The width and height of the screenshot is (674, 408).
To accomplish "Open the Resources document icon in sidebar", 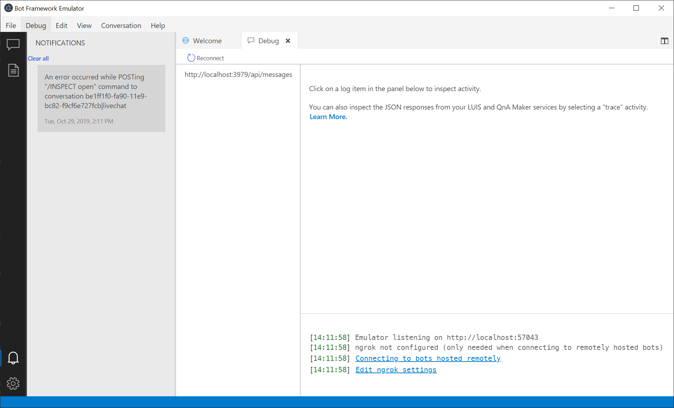I will [x=13, y=70].
